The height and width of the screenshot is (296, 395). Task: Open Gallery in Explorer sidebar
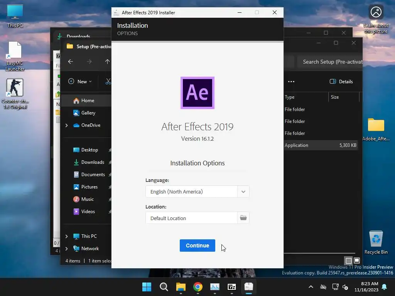[87, 113]
